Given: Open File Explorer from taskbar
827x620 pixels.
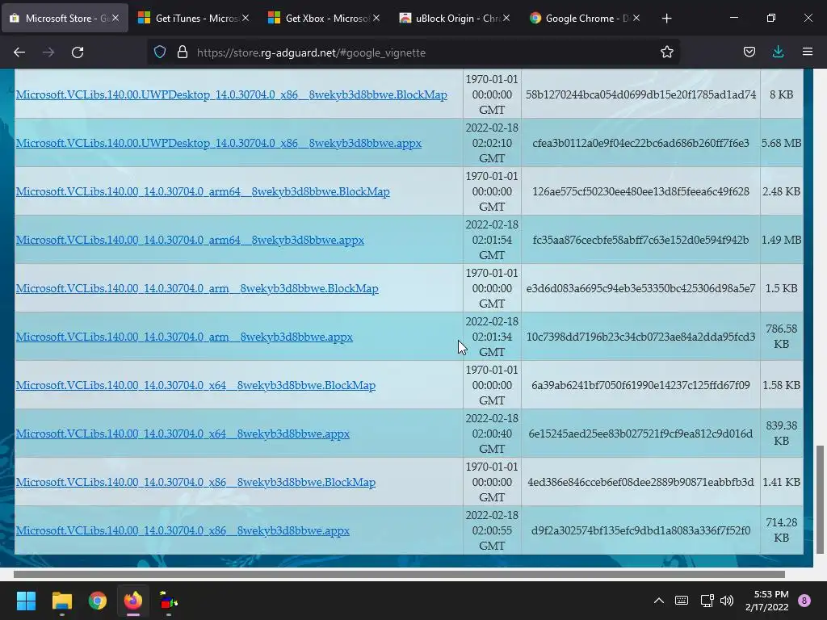Looking at the screenshot, I should click(x=61, y=601).
